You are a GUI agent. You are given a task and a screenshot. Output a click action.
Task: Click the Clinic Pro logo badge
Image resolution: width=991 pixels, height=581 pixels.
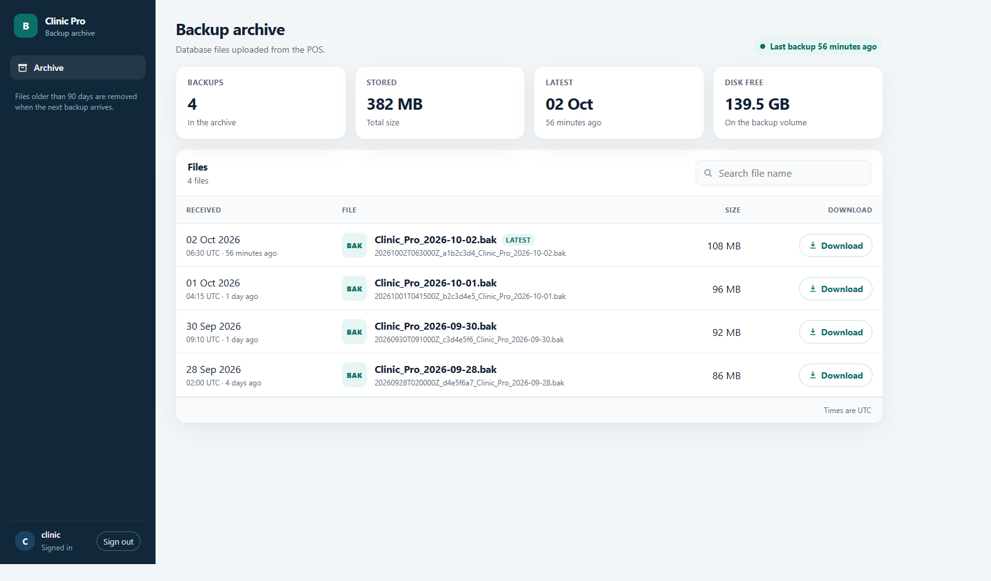(26, 26)
